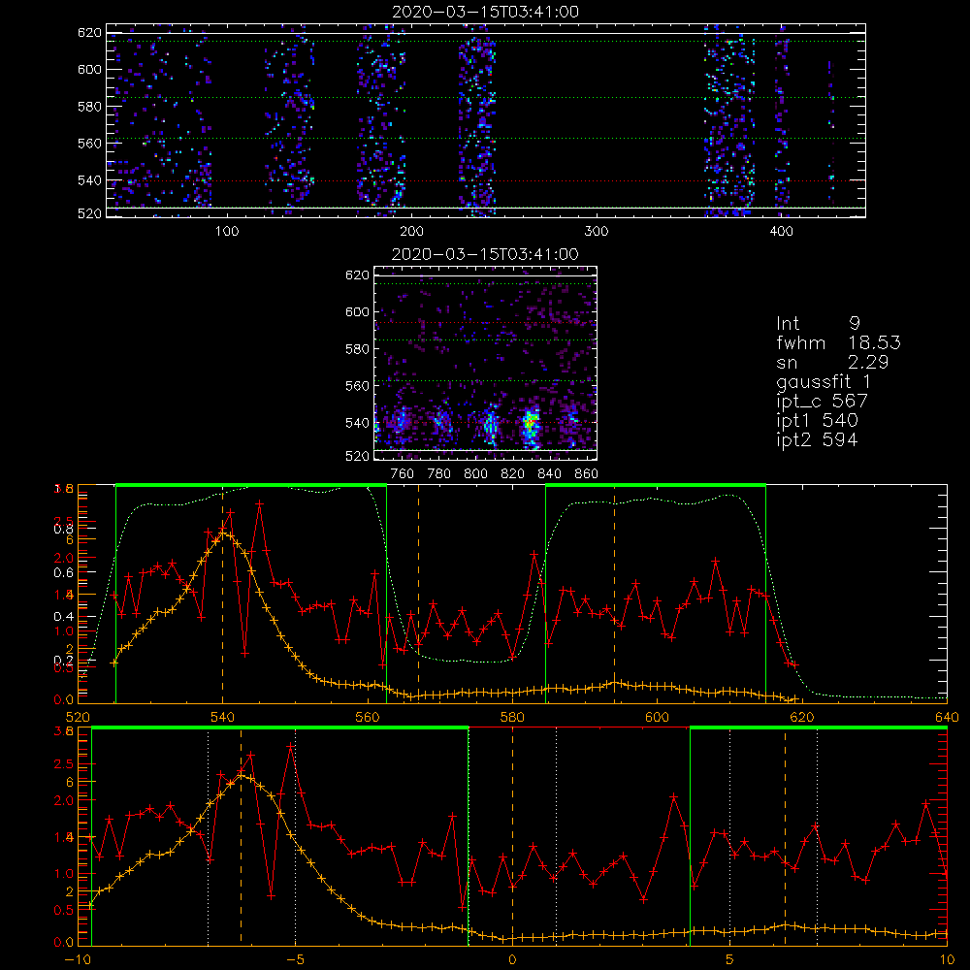Click orange dashed marker at 540 in profile plot
Screen dimensions: 970x970
[x=223, y=594]
